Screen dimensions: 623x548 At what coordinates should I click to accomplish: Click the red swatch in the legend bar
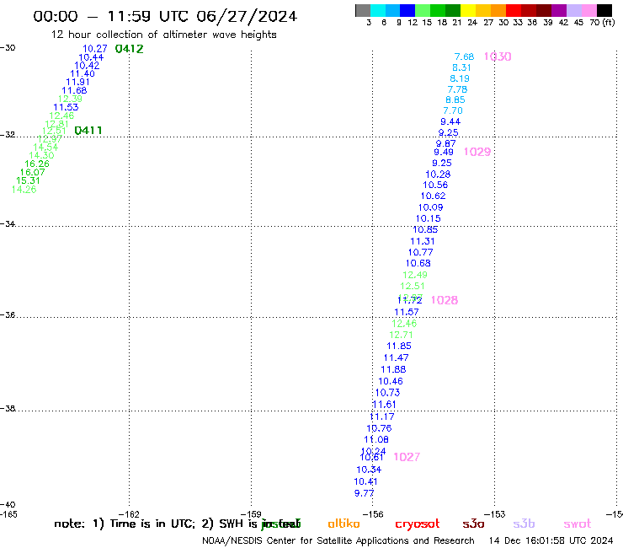click(514, 10)
